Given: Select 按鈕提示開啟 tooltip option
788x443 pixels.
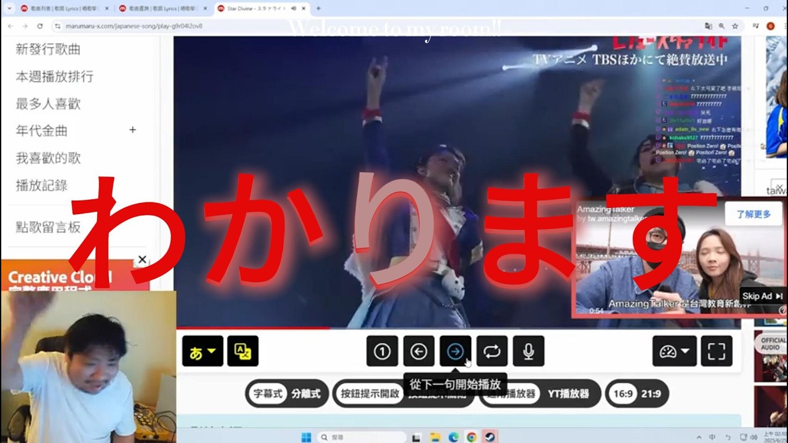Looking at the screenshot, I should click(x=370, y=394).
